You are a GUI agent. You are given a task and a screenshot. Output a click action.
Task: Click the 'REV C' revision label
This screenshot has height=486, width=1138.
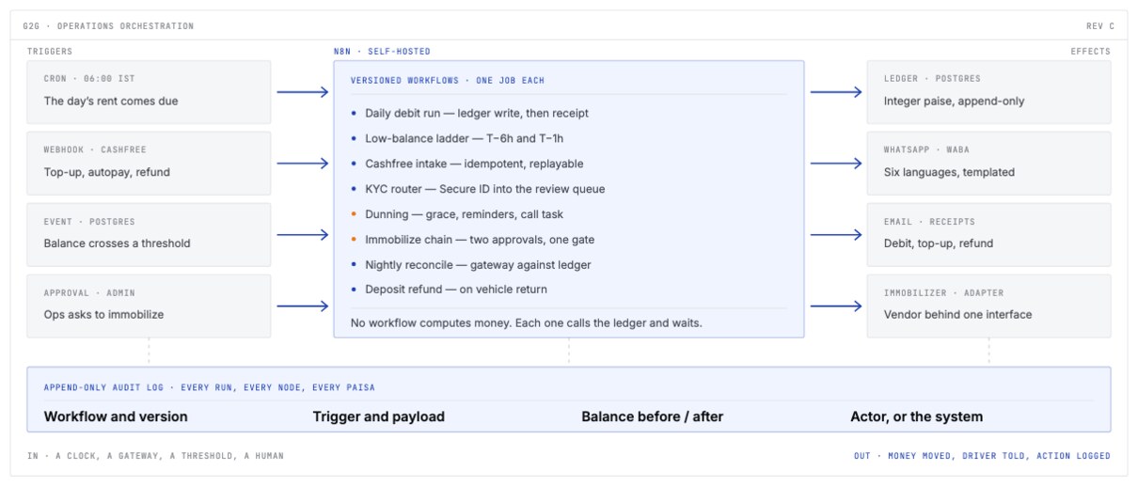click(x=1100, y=26)
